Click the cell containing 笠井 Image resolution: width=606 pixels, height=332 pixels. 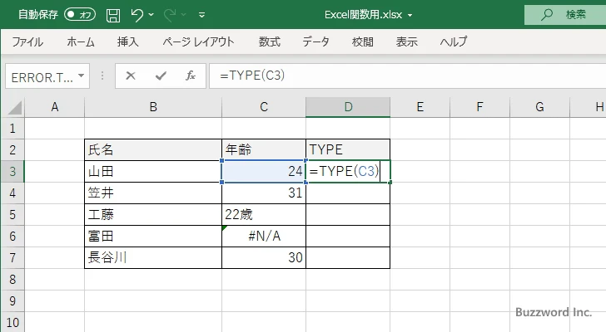pyautogui.click(x=153, y=193)
